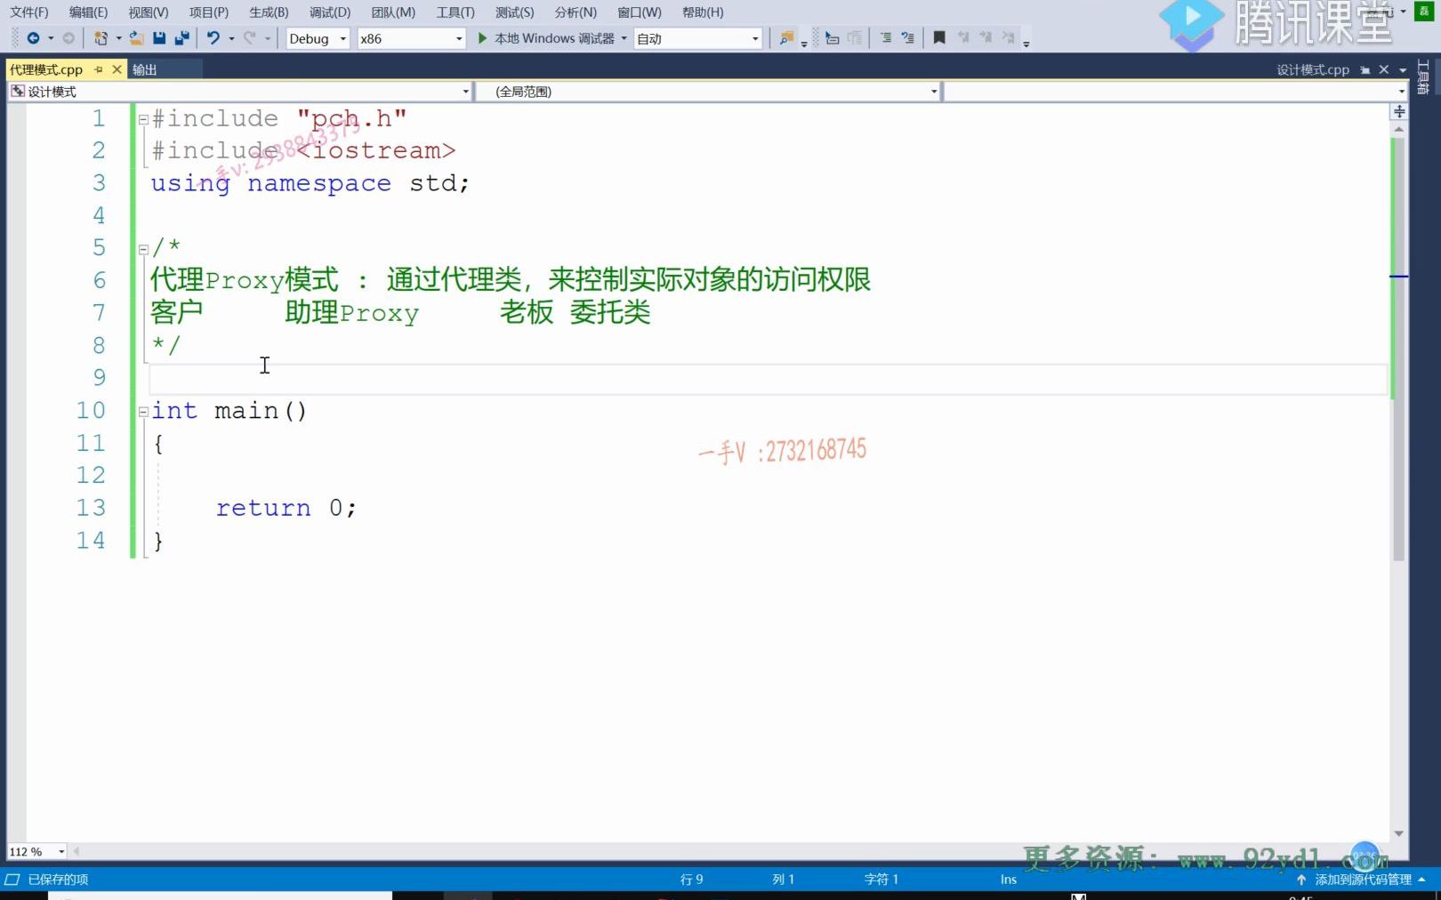Image resolution: width=1441 pixels, height=900 pixels.
Task: Open the 项目(P) menu
Action: [208, 12]
